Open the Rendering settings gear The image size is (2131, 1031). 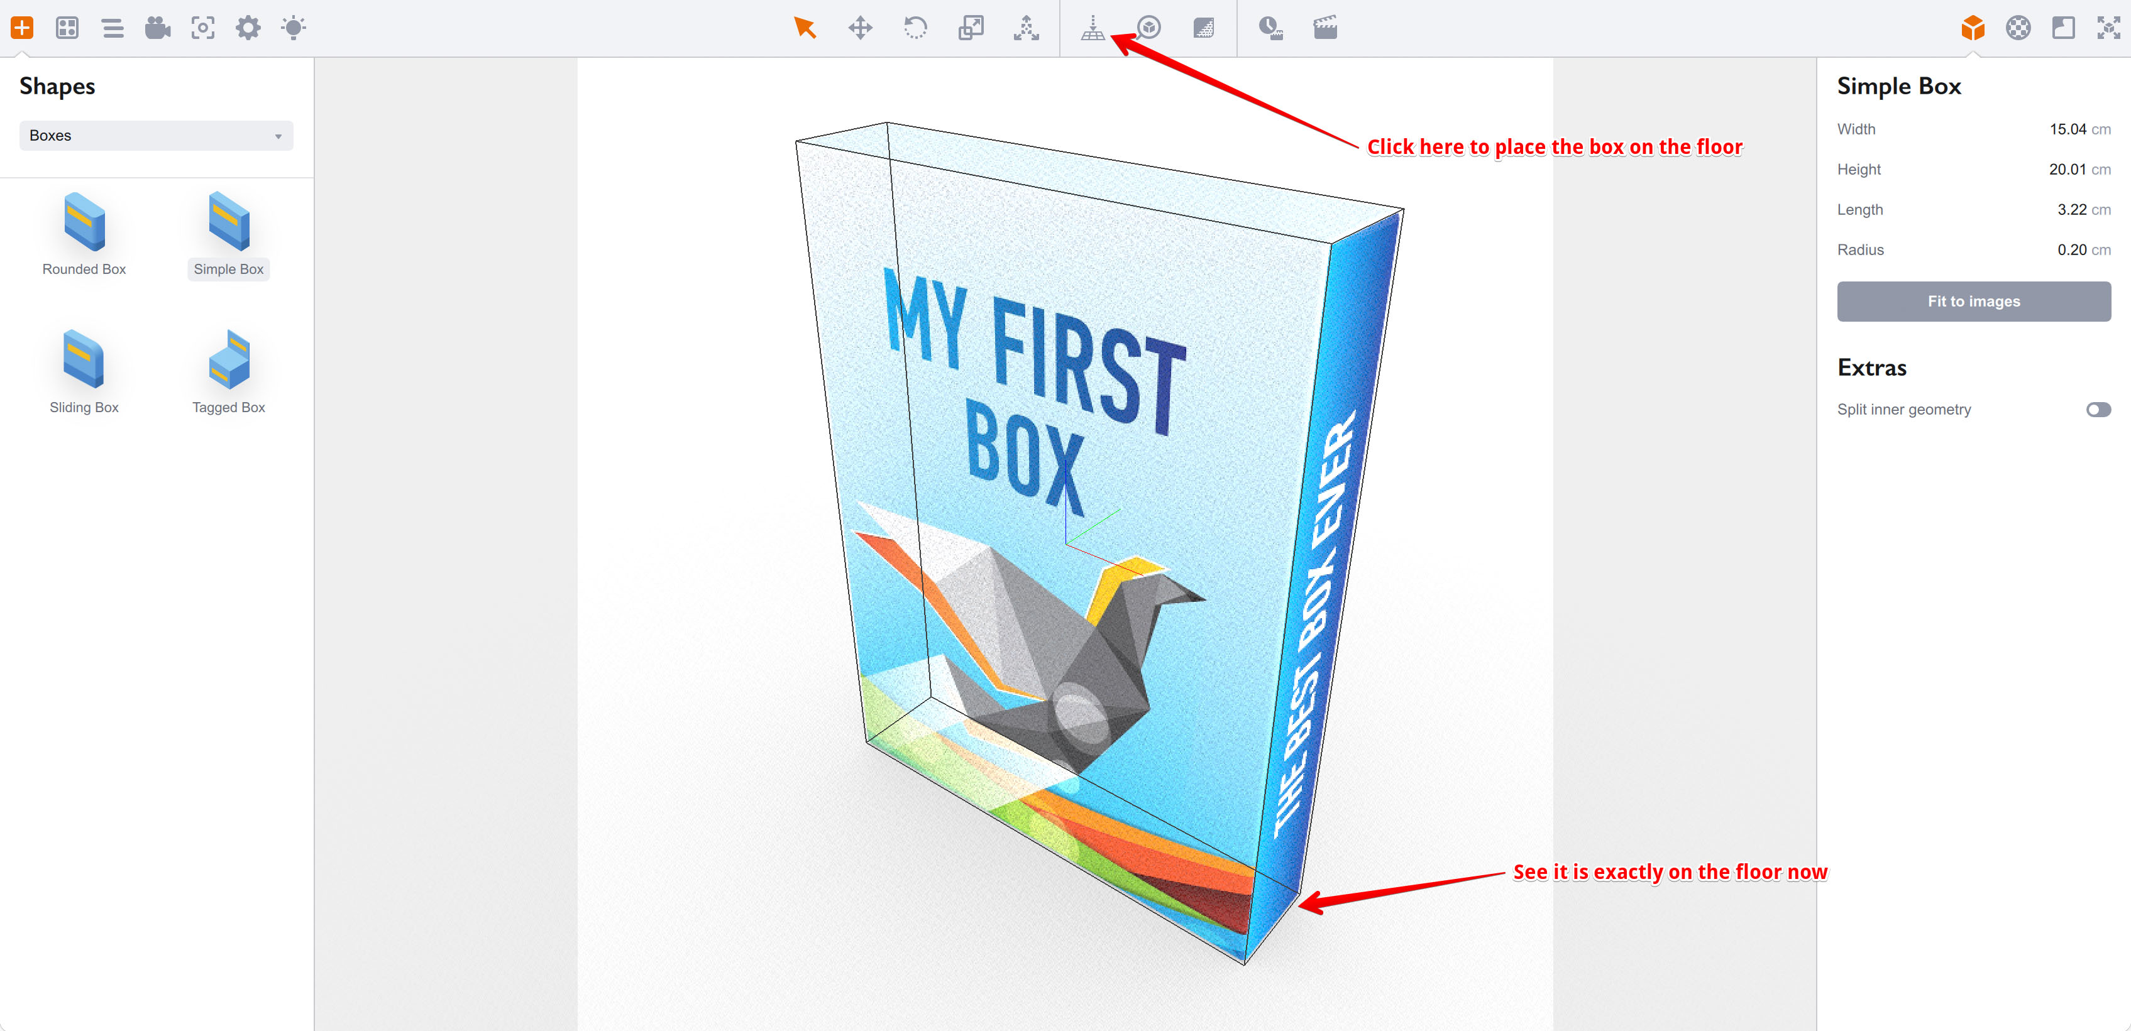[247, 27]
